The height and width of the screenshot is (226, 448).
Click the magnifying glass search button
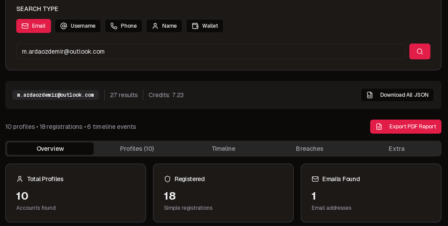pos(419,51)
